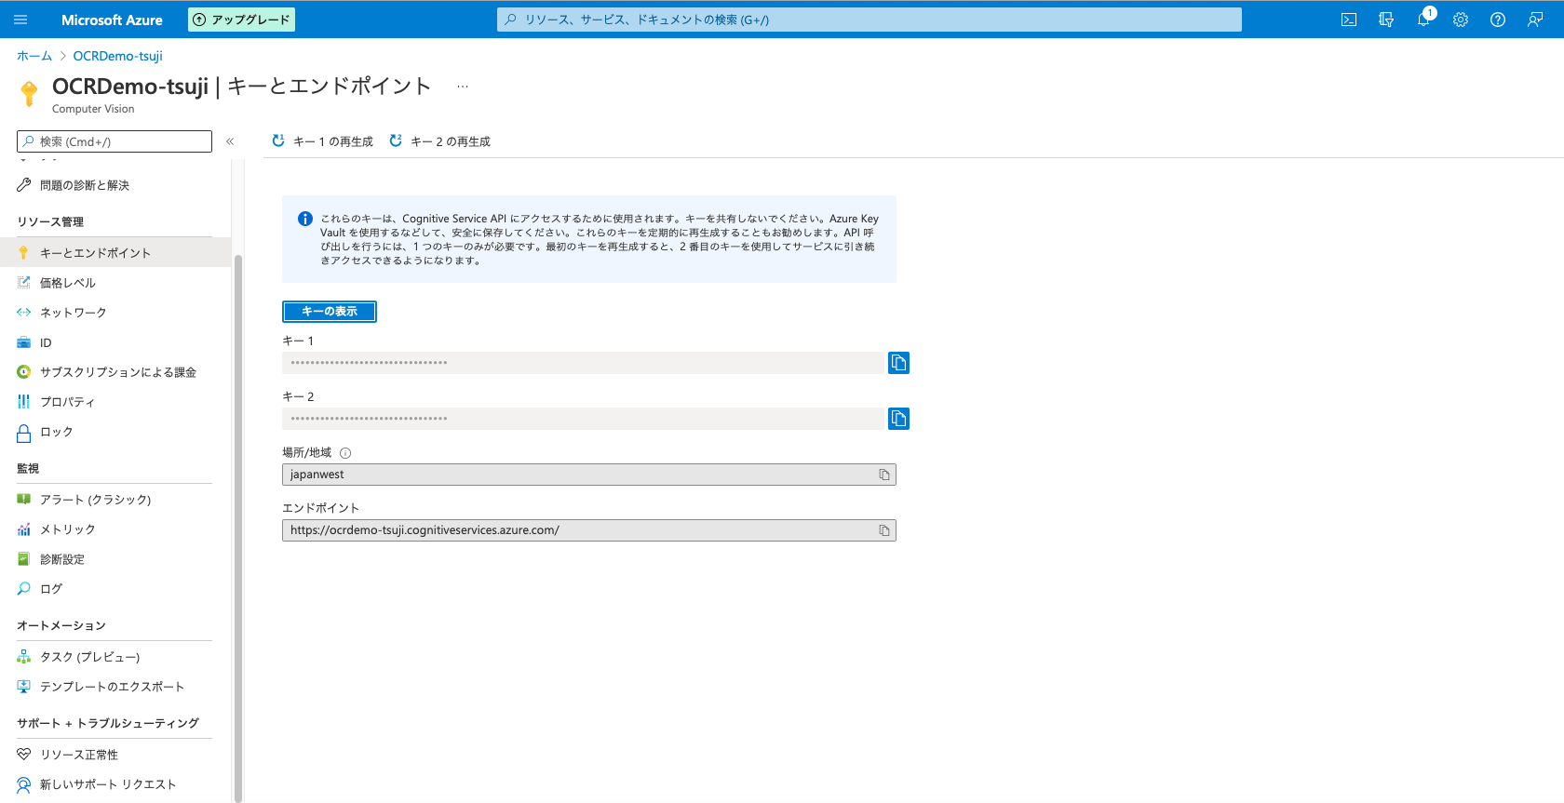This screenshot has height=803, width=1564.
Task: Open the Help question mark icon
Action: click(x=1498, y=20)
